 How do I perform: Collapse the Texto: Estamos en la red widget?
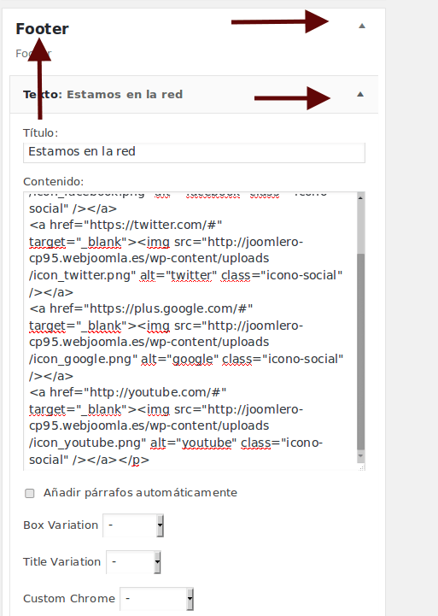click(x=360, y=94)
